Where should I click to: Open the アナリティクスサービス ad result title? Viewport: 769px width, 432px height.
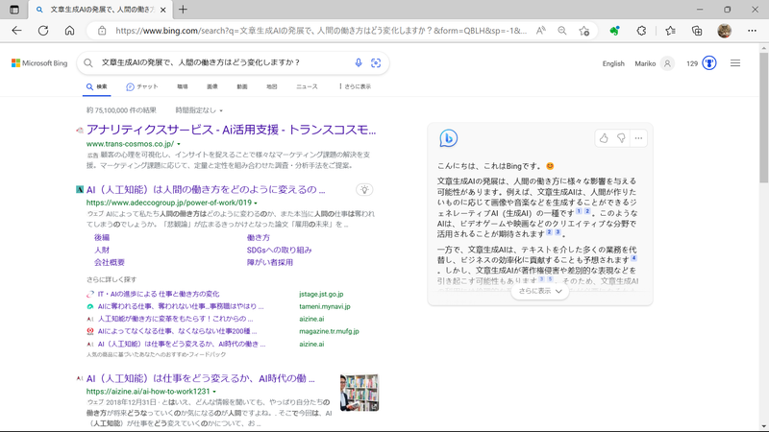coord(231,130)
